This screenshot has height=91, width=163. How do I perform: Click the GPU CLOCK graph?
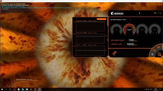tap(90, 26)
